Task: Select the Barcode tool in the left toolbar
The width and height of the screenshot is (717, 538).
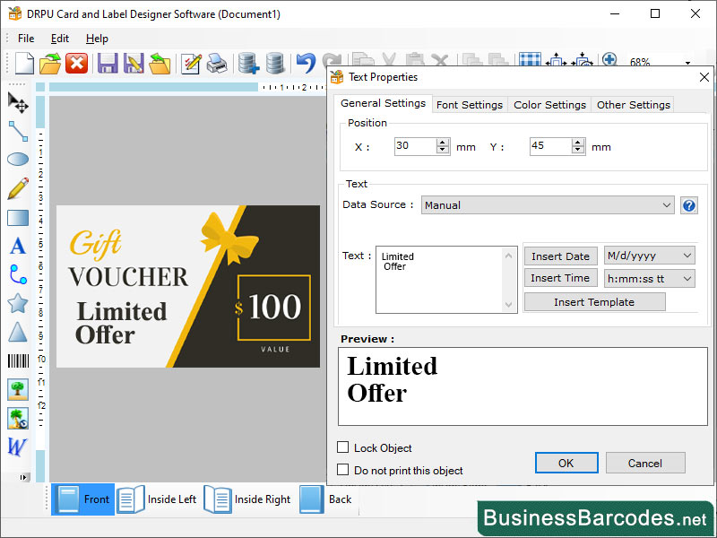Action: click(x=17, y=360)
